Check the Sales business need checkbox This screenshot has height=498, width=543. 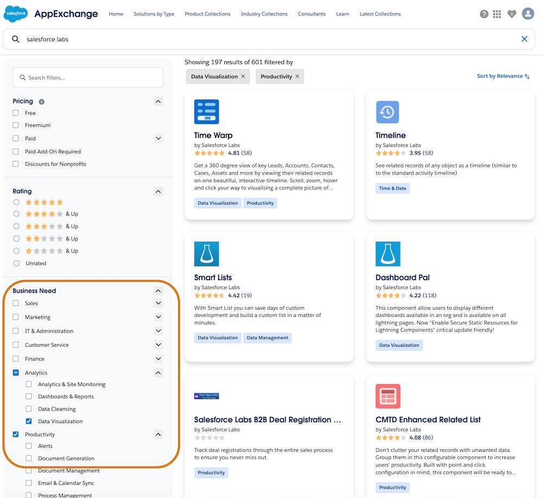16,303
